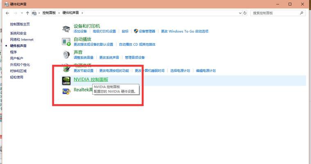Click the Realtek heading link

[83, 90]
